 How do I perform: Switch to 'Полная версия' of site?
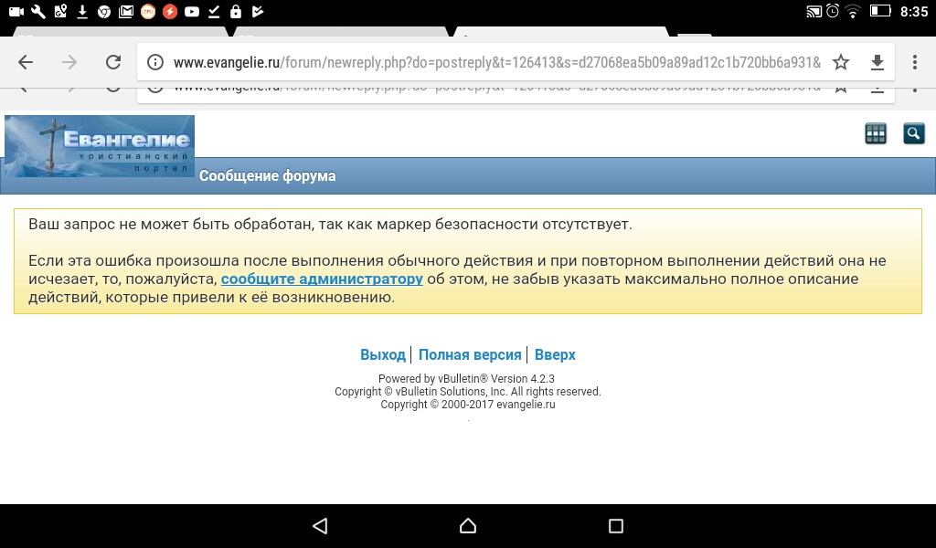pos(470,355)
